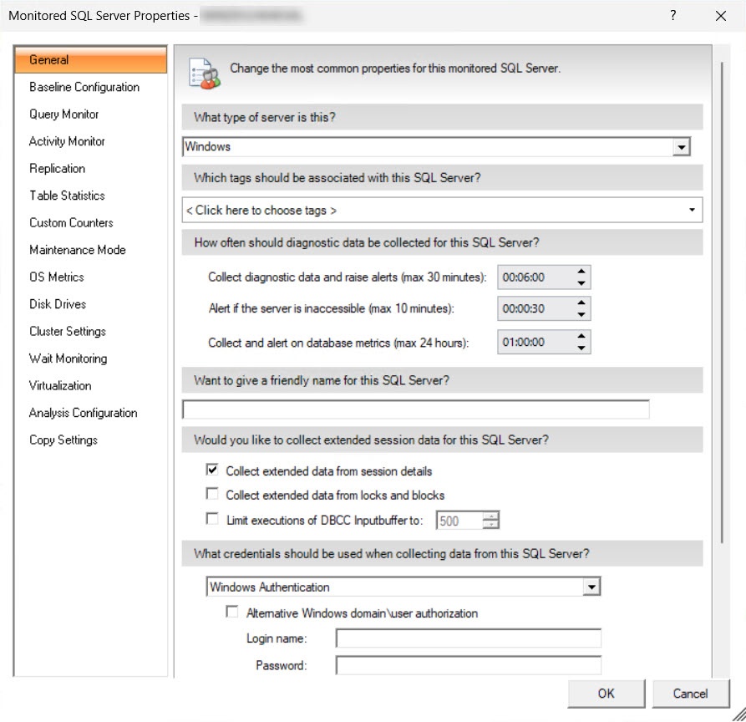Enable Collect extended data from locks and blocks
This screenshot has width=746, height=722.
point(212,495)
